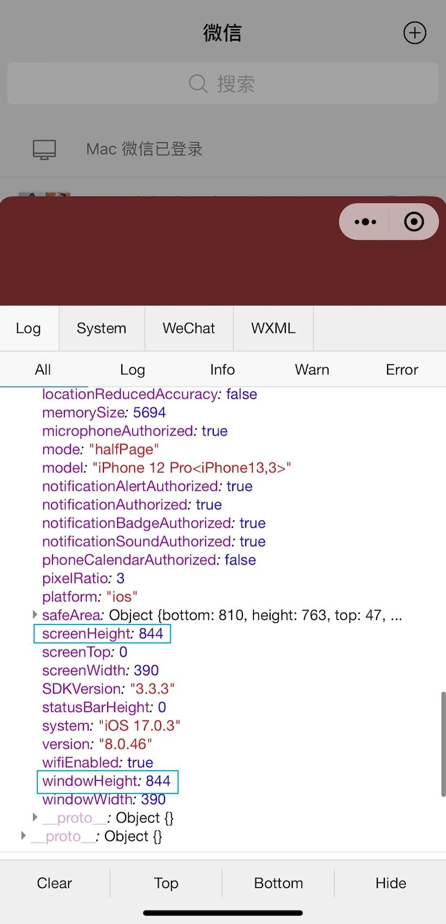446x924 pixels.
Task: Click the microphoneAuthorized: true line
Action: pos(135,431)
